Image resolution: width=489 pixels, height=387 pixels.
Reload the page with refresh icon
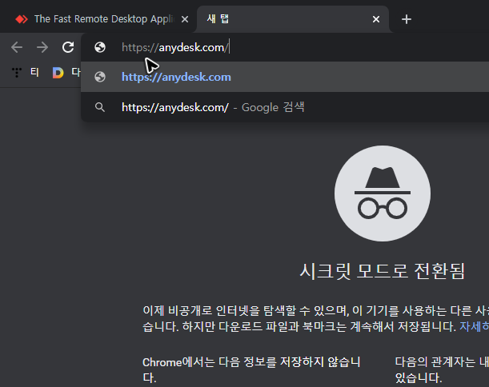coord(68,47)
